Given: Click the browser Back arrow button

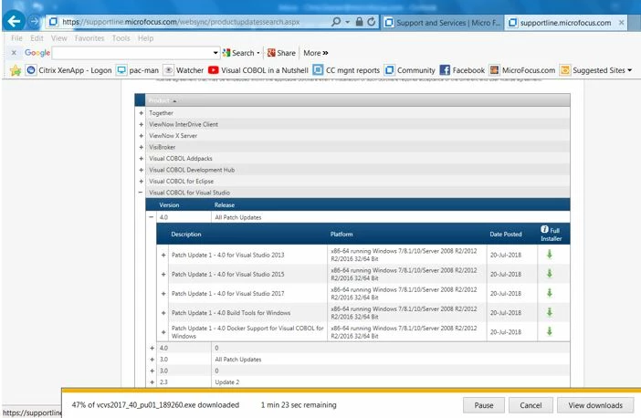Looking at the screenshot, I should pos(14,21).
